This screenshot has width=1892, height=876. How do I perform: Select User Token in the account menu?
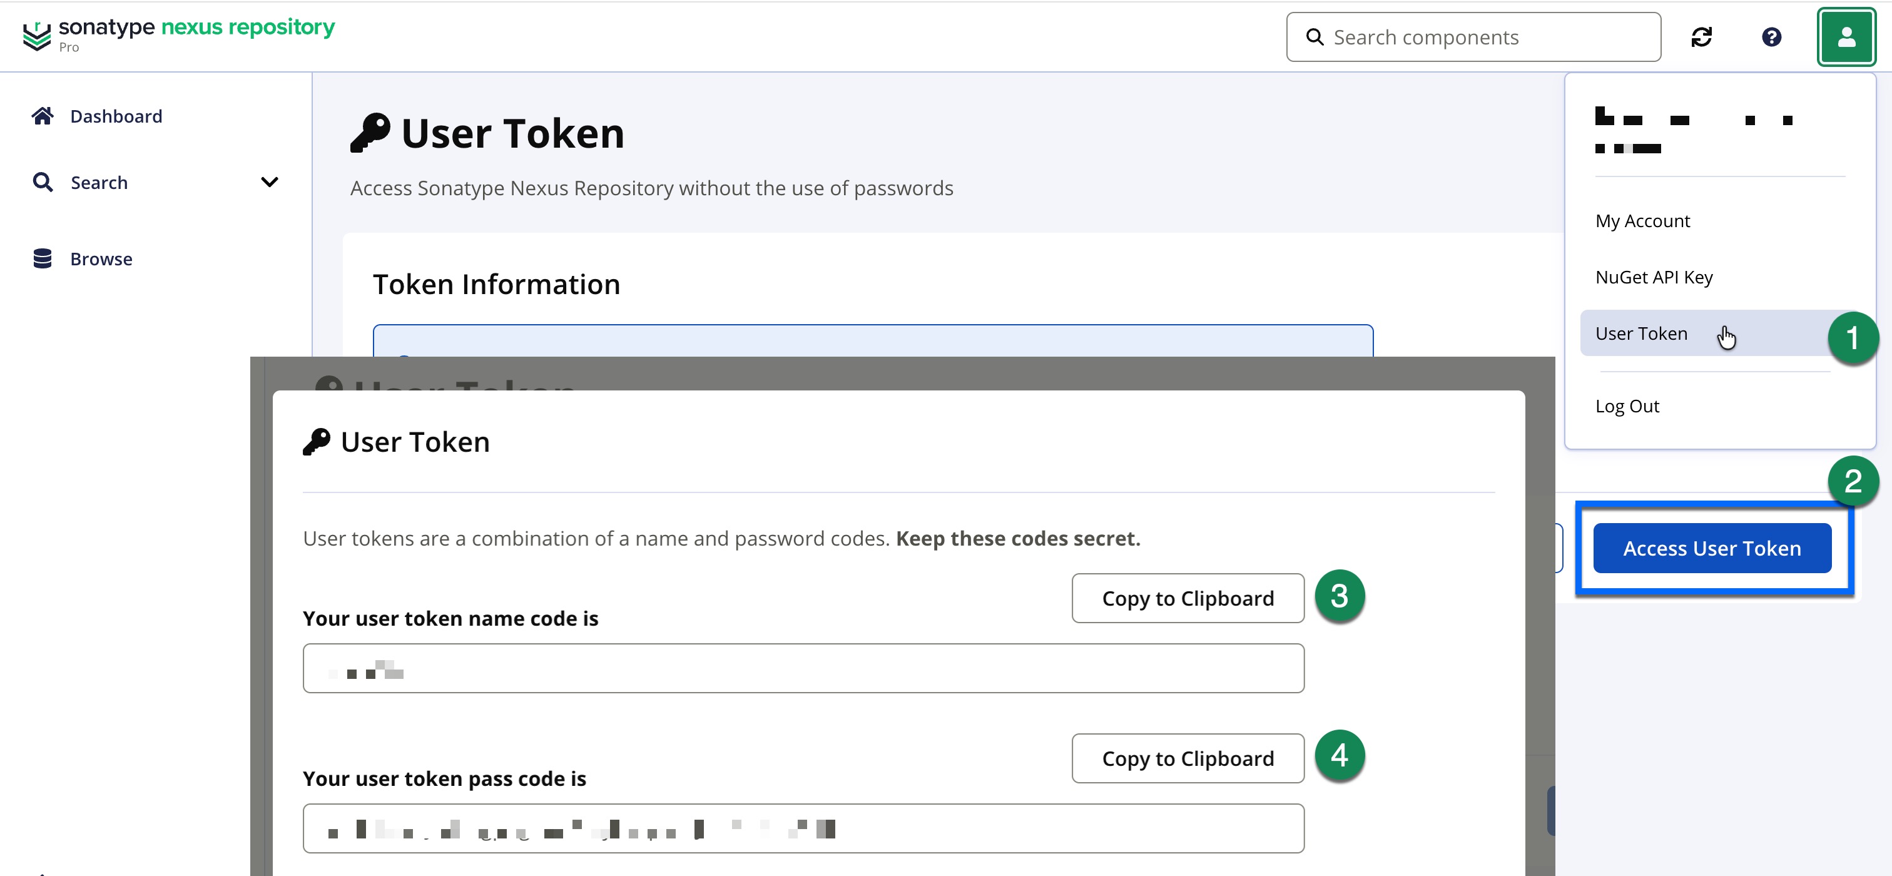click(x=1641, y=333)
